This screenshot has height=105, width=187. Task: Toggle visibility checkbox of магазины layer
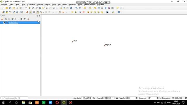pyautogui.click(x=4, y=23)
